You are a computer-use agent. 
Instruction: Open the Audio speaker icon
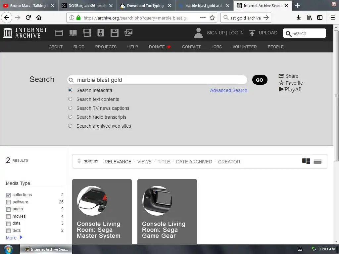pyautogui.click(x=101, y=33)
